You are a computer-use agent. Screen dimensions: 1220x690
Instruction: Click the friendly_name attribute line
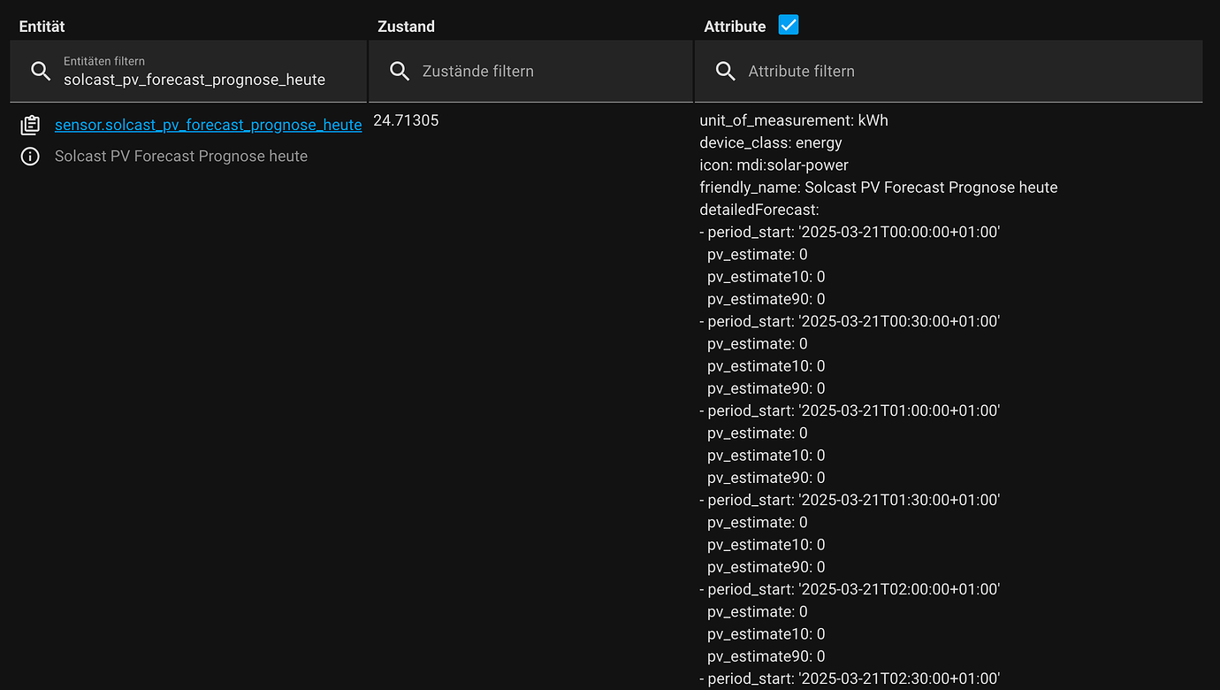point(879,188)
